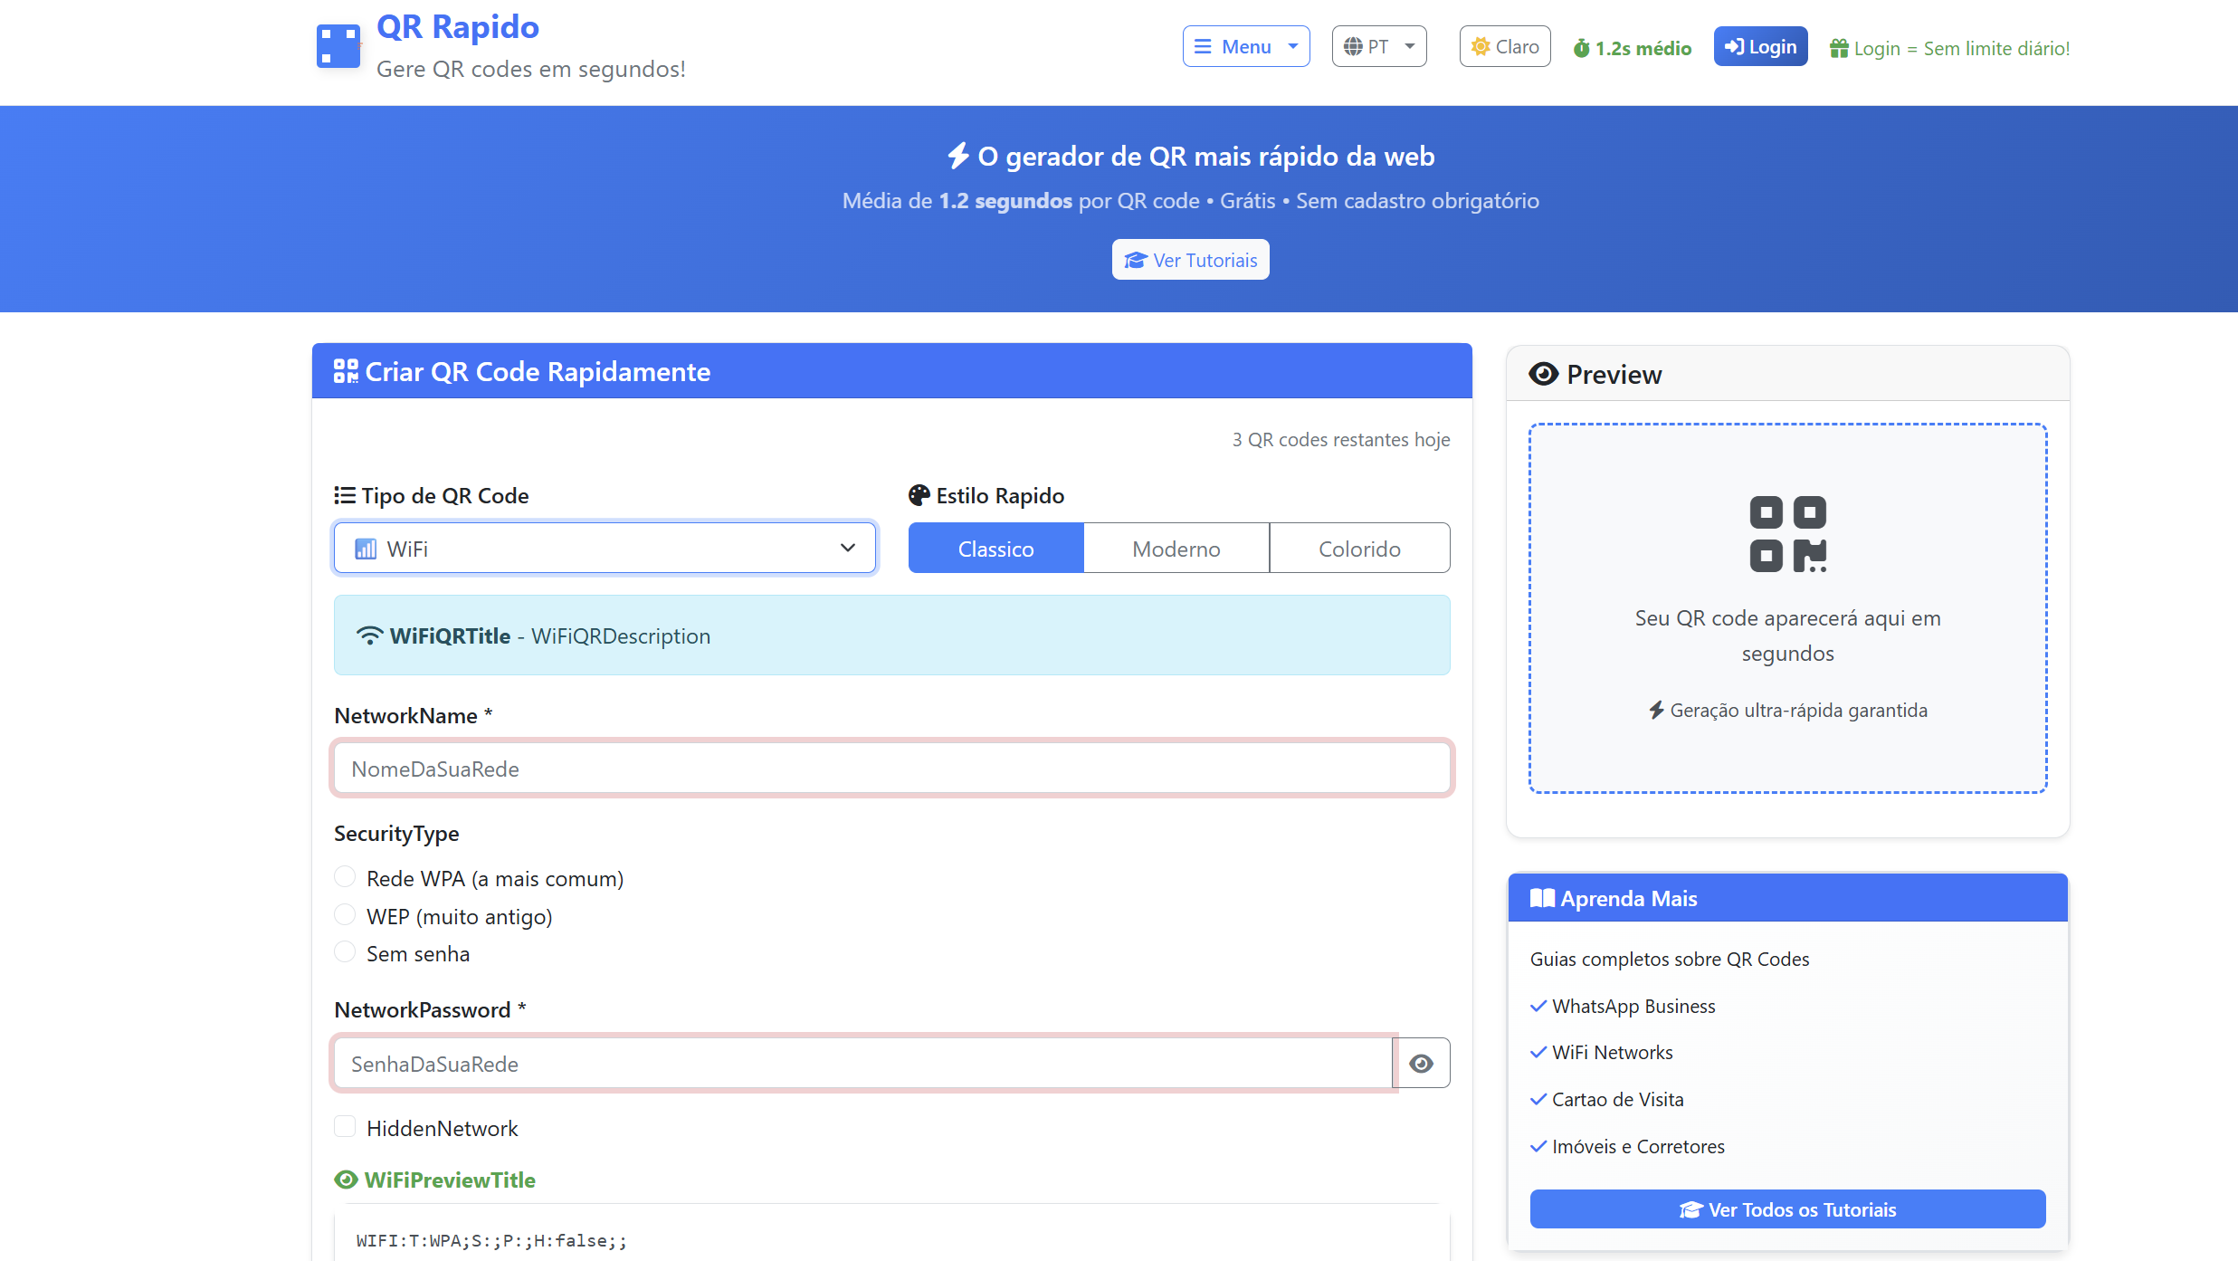Open the Menu dropdown in the header

click(1245, 46)
